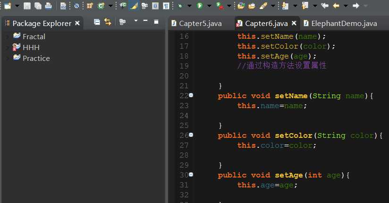This screenshot has width=389, height=203.
Task: Click this.name=name on line 23
Action: [272, 106]
